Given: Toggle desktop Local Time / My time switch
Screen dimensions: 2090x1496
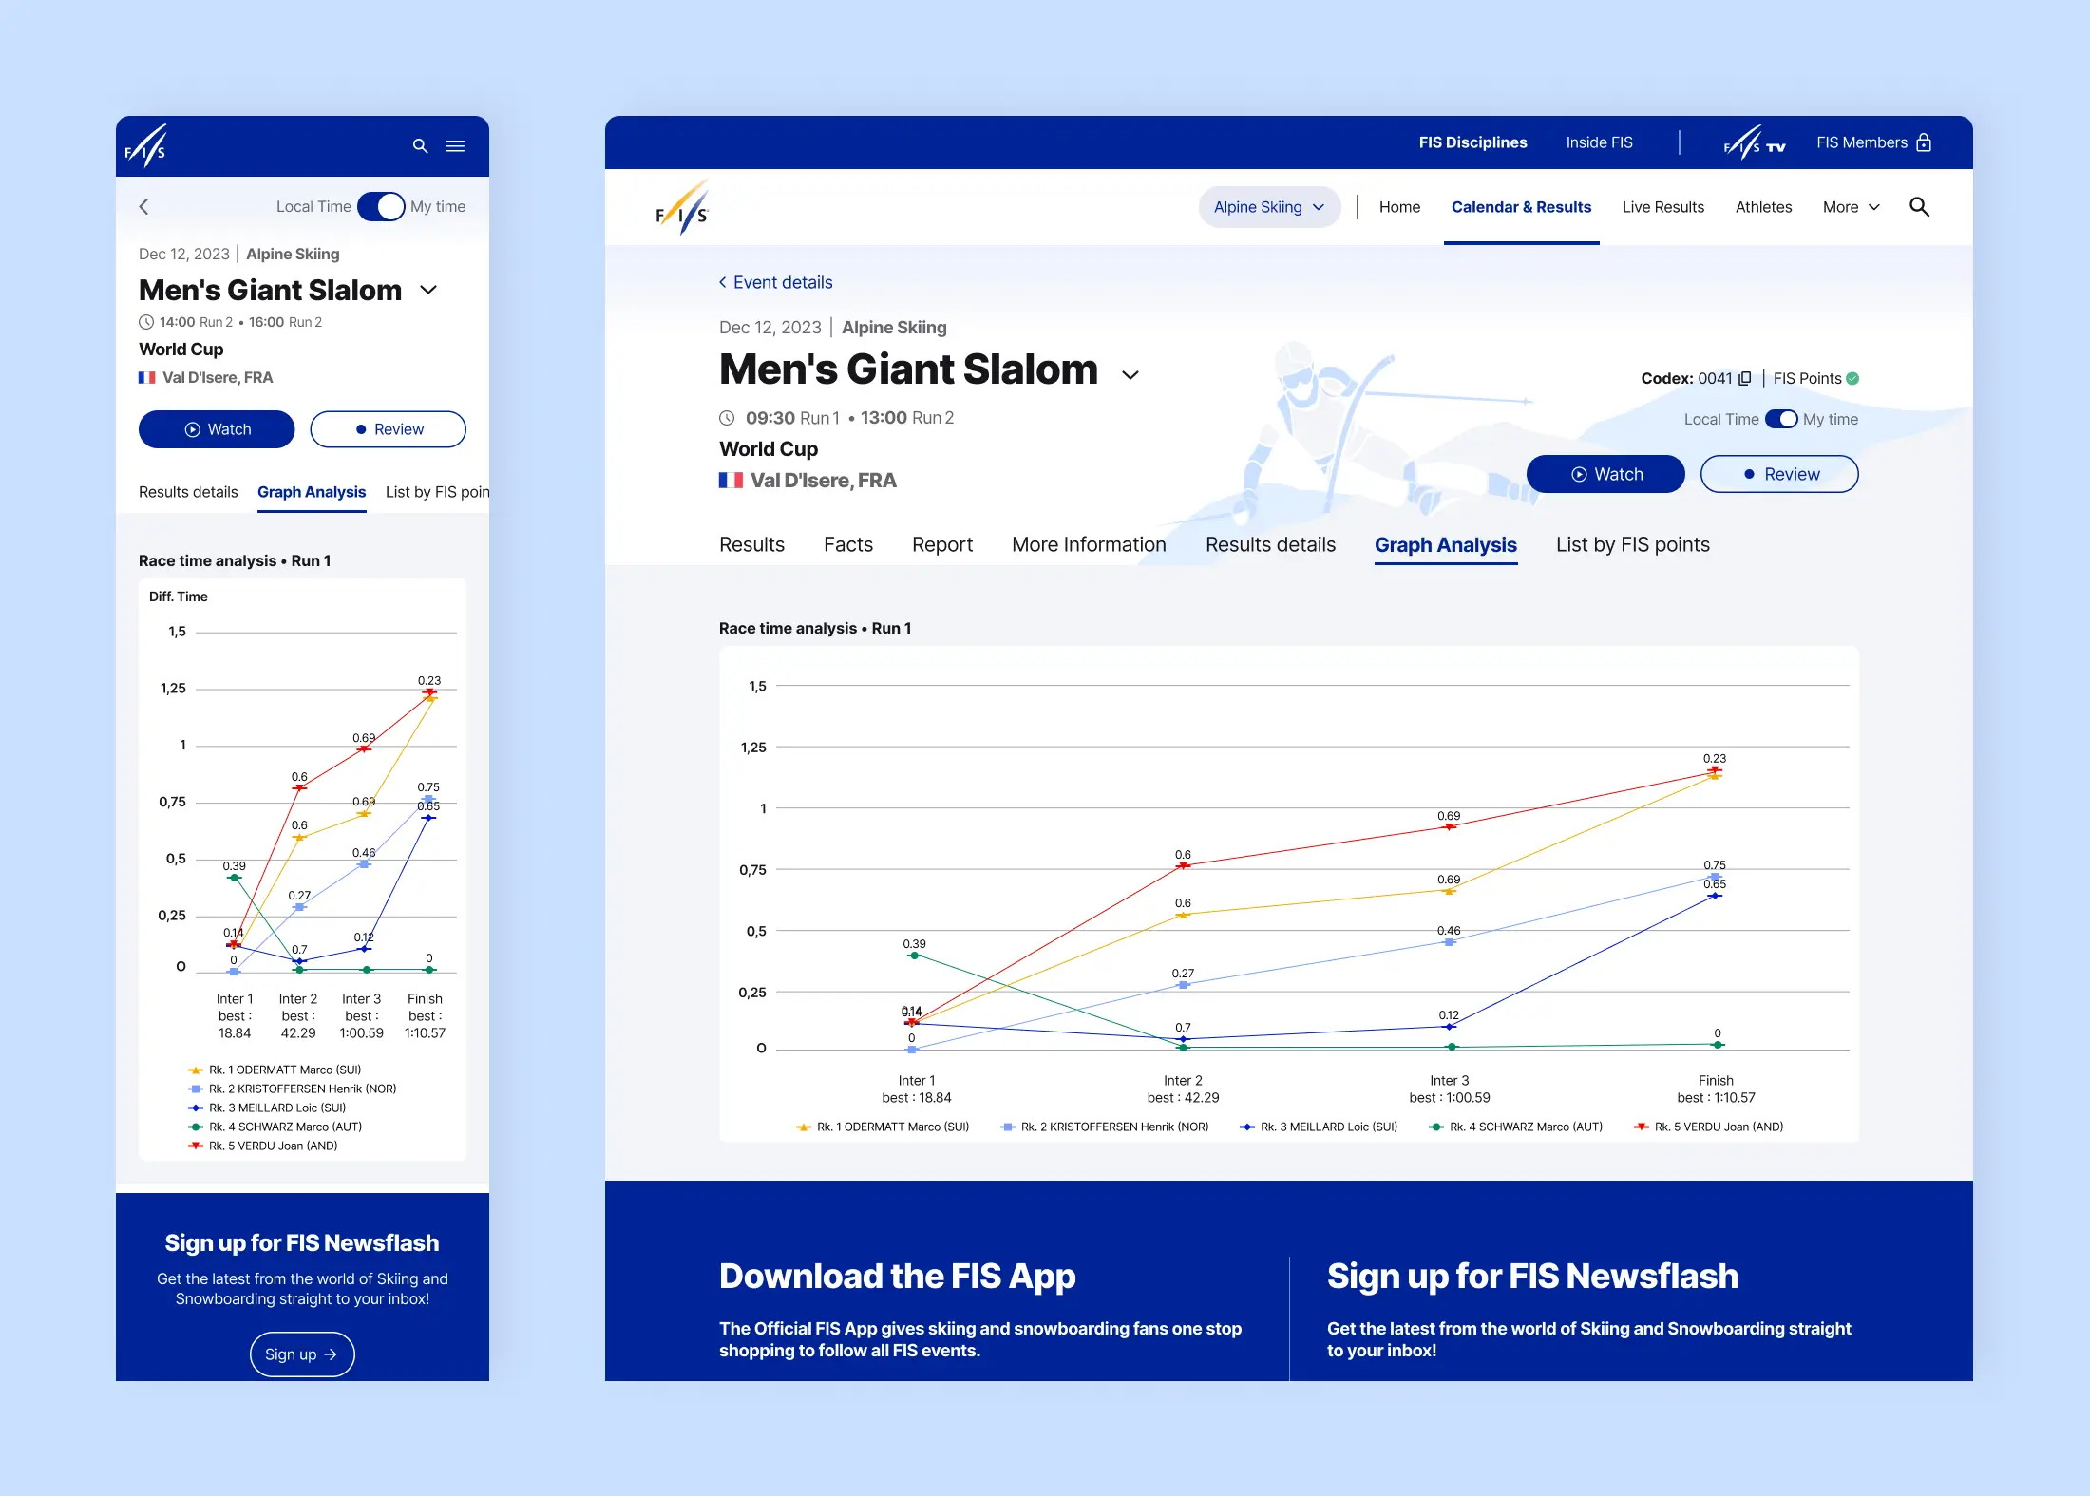Looking at the screenshot, I should point(1781,419).
